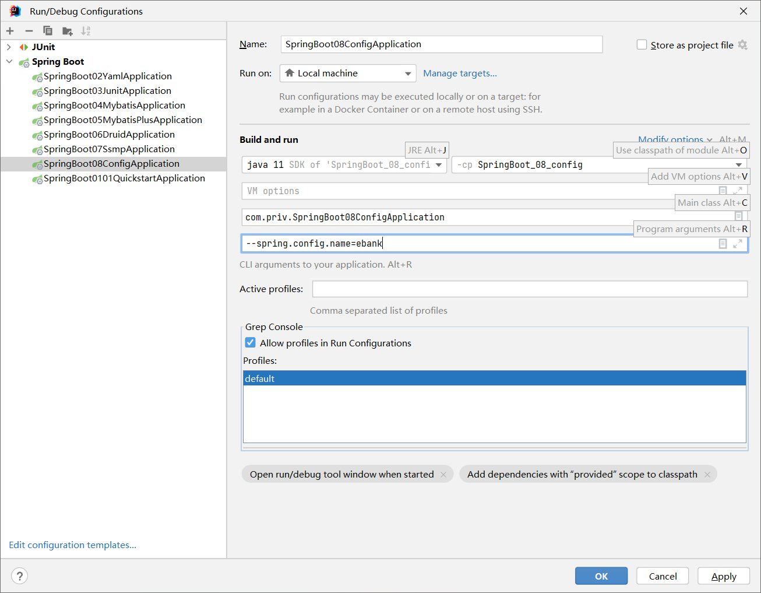The image size is (761, 593).
Task: Expand the VM options field editor
Action: pos(738,191)
